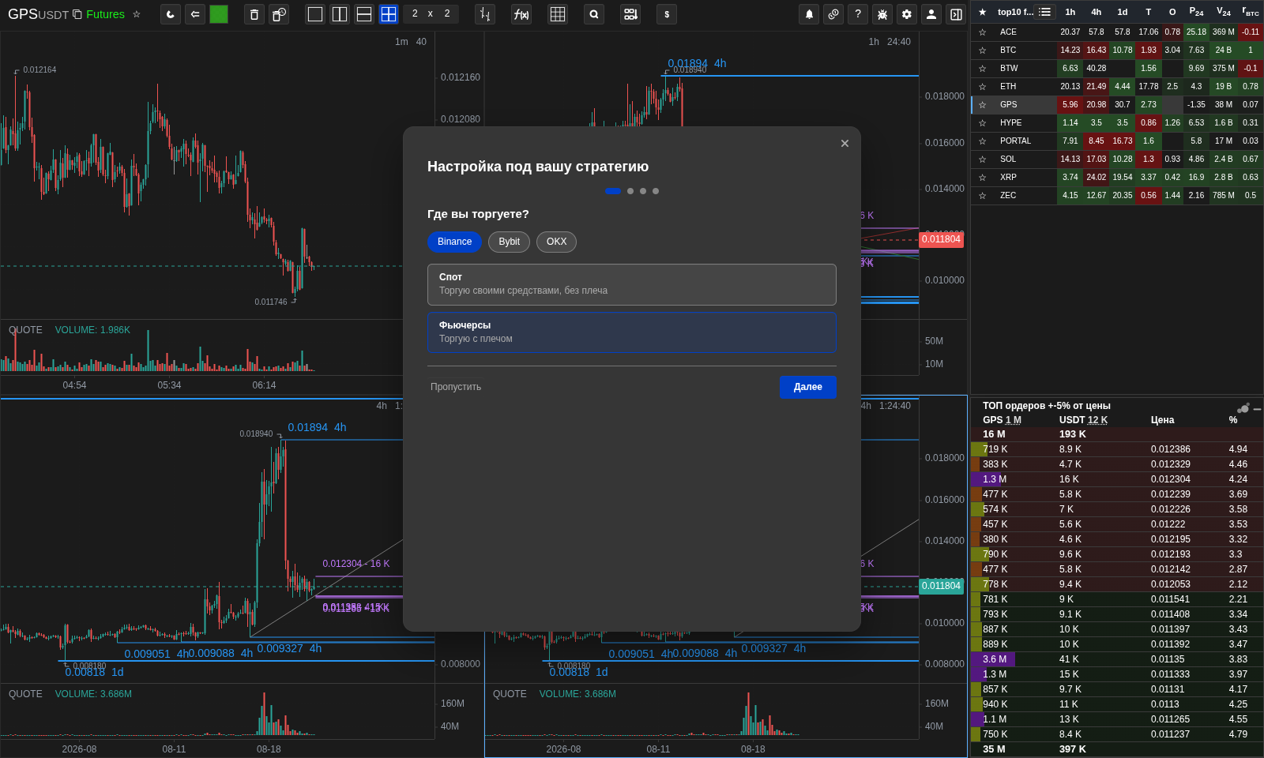Viewport: 1264px width, 758px height.
Task: Click the Пропустить skip link
Action: (x=456, y=387)
